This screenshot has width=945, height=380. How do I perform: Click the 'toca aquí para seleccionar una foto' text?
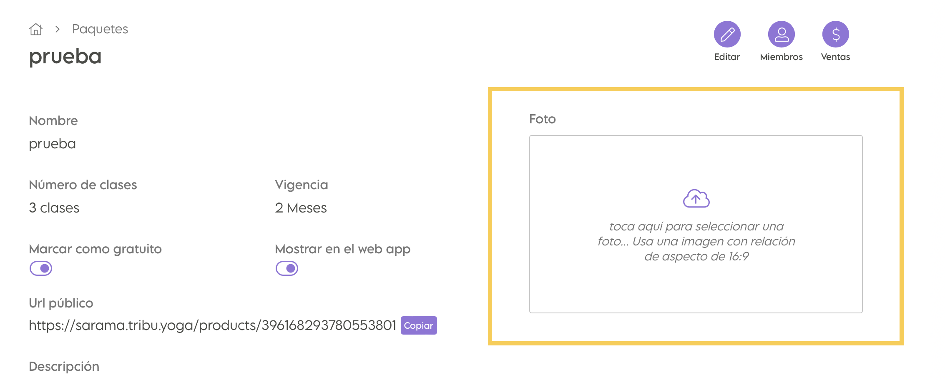[x=696, y=241]
